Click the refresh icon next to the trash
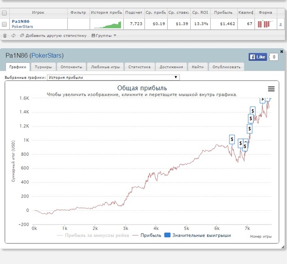The width and height of the screenshot is (287, 264). 14,36
